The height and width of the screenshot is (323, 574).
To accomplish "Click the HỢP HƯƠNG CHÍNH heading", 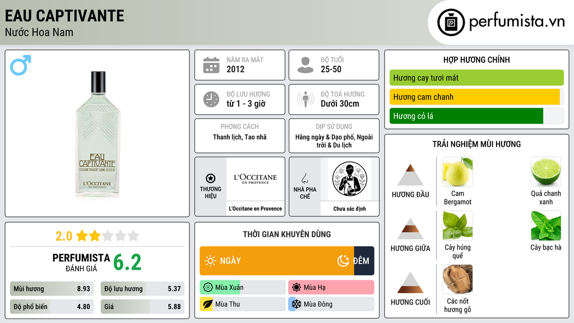I will (476, 59).
